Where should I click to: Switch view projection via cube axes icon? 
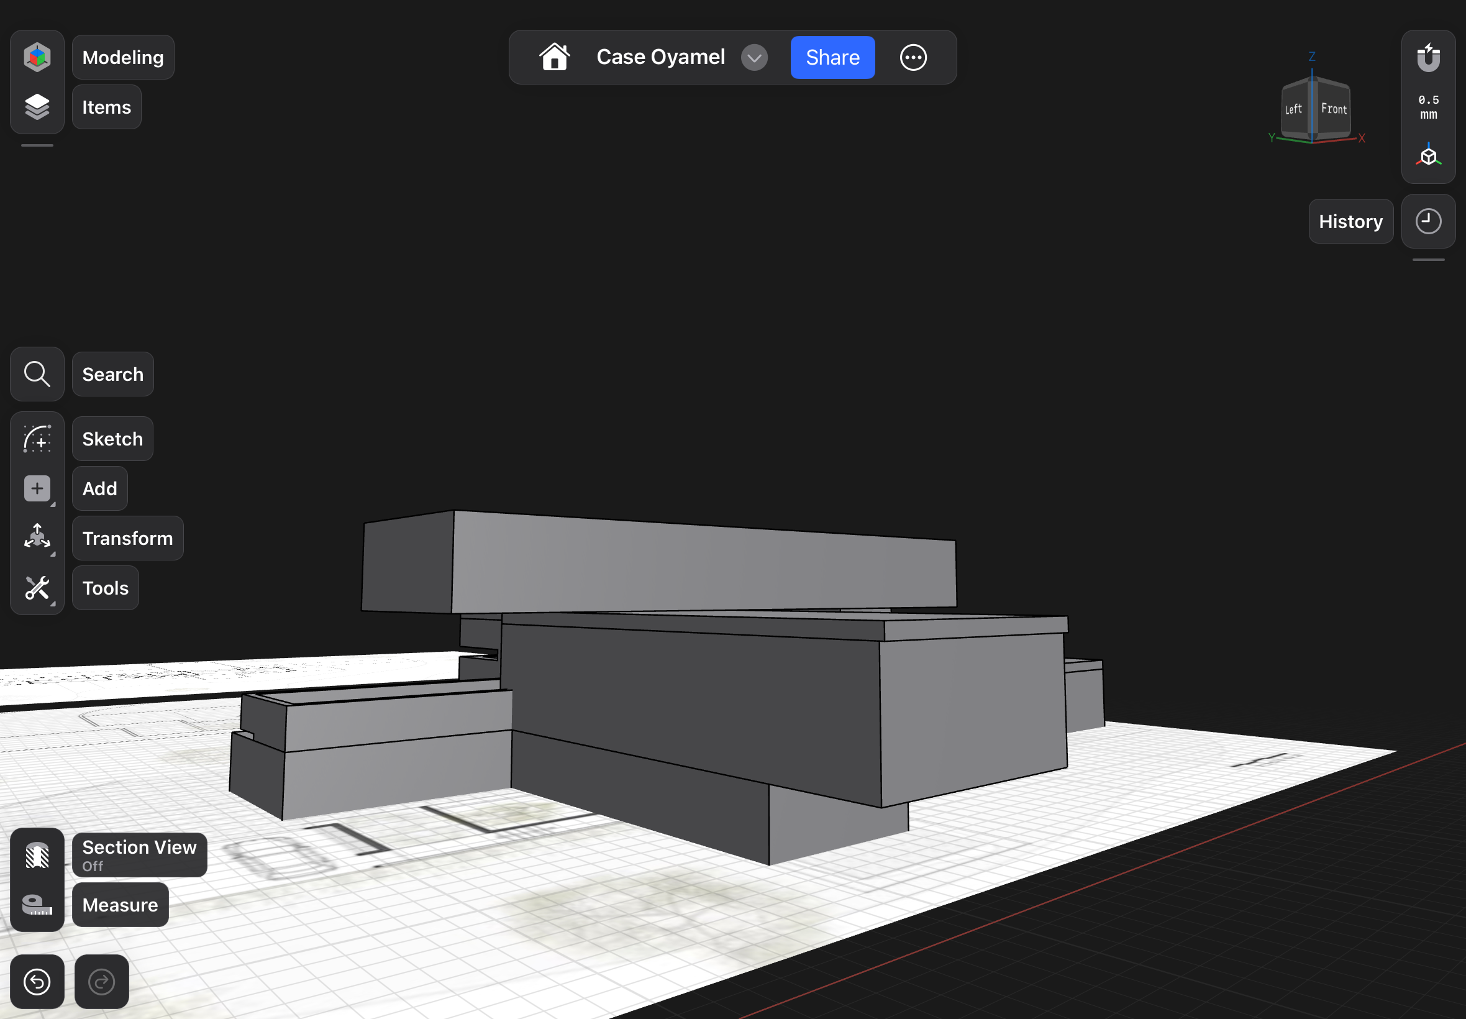pyautogui.click(x=1428, y=155)
